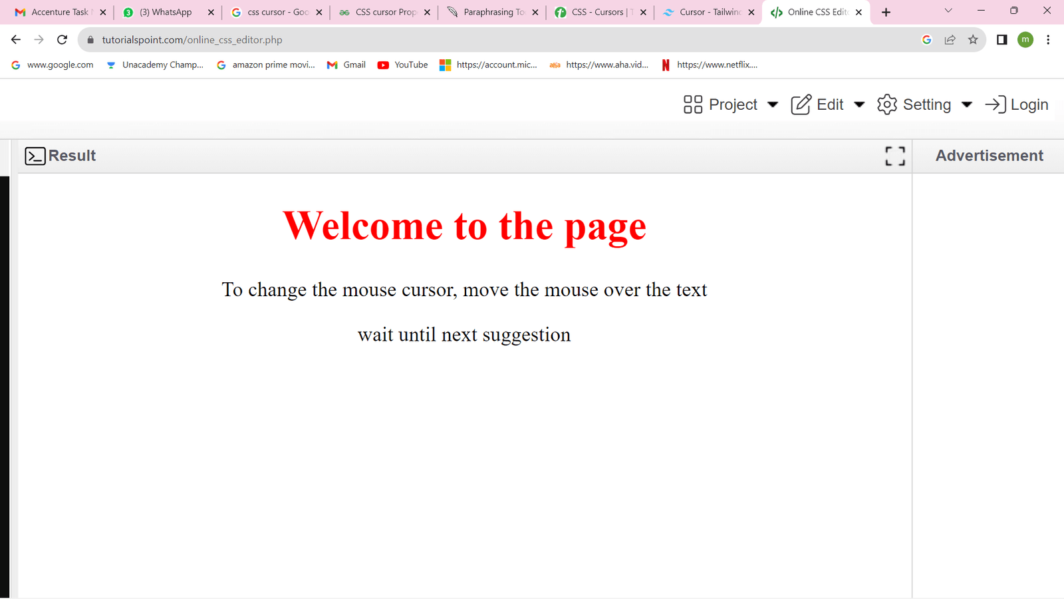
Task: Open the Project panel icon
Action: 692,104
